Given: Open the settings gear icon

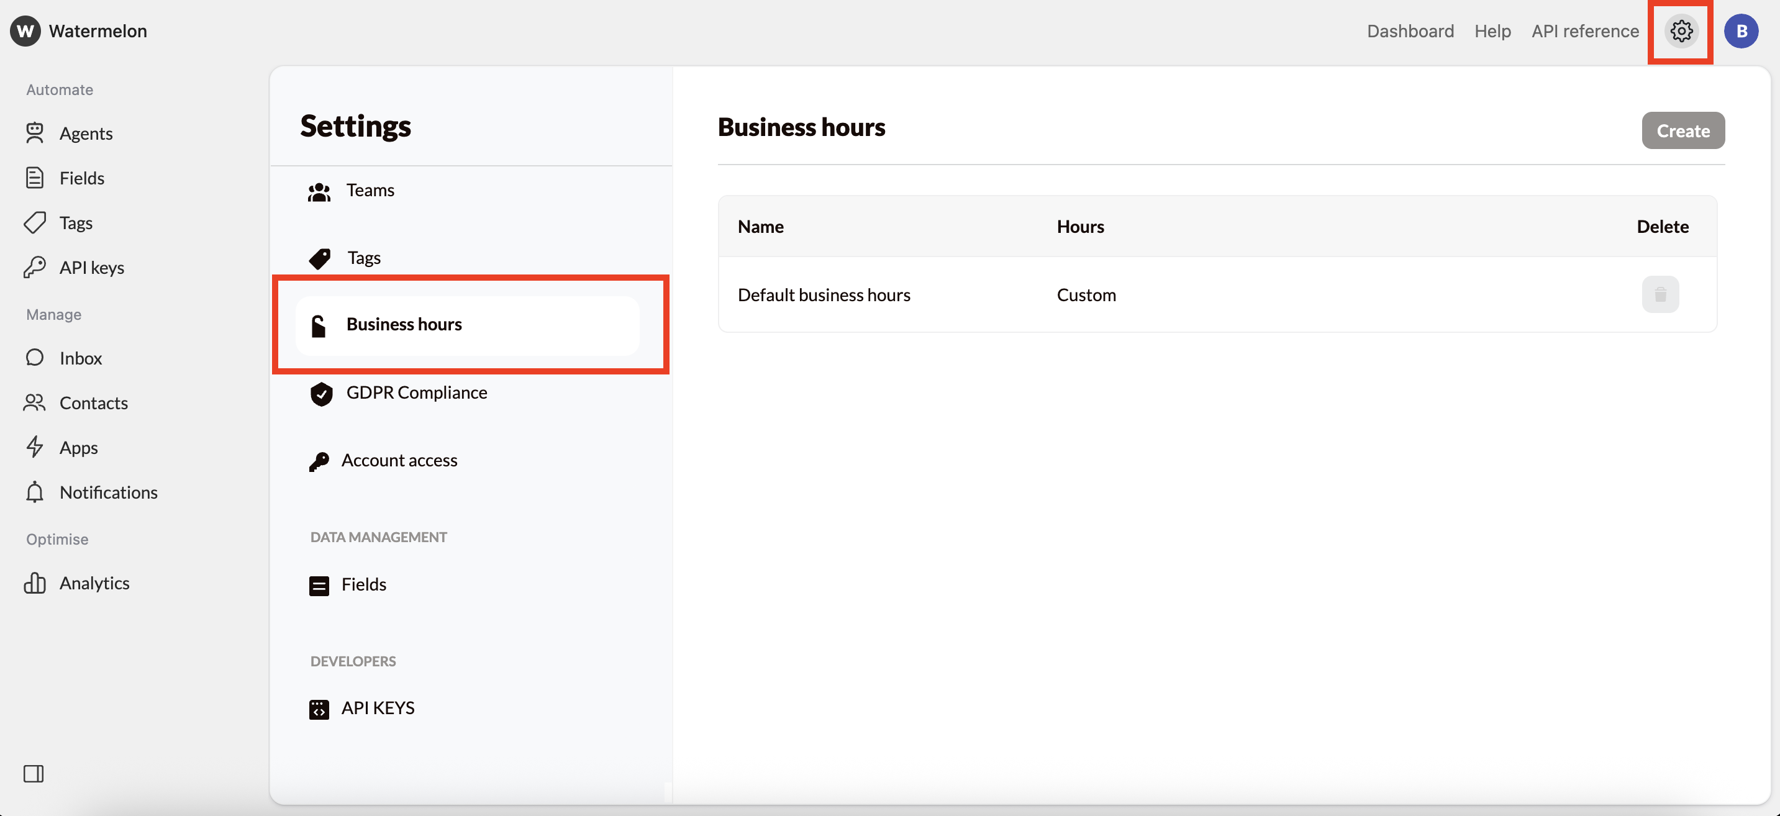Looking at the screenshot, I should tap(1681, 31).
